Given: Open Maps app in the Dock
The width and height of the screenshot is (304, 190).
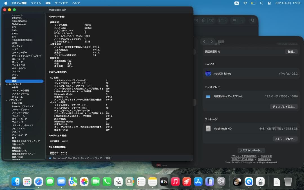Looking at the screenshot, I should (73, 182).
